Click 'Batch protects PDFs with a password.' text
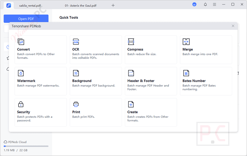This screenshot has height=156, width=247. (35, 119)
